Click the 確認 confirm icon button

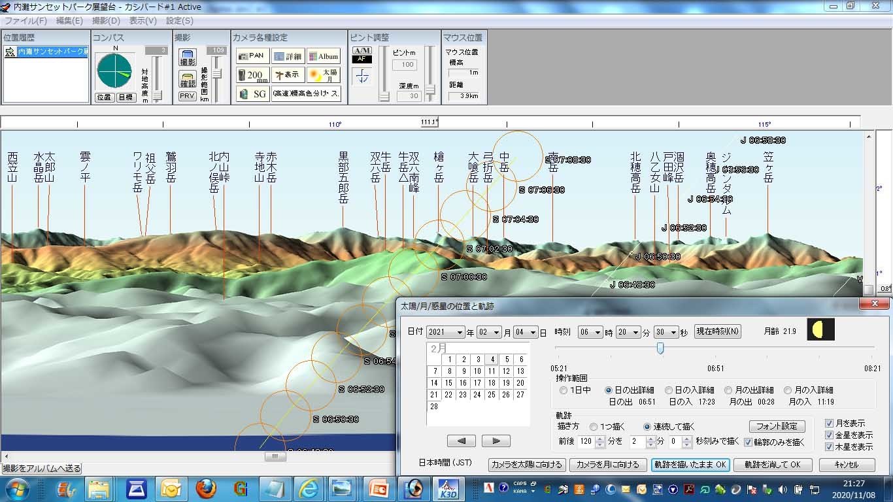(188, 79)
